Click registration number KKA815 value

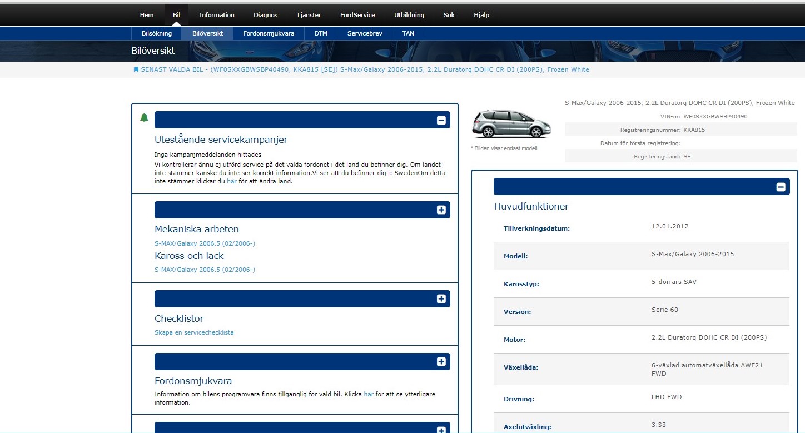(694, 130)
